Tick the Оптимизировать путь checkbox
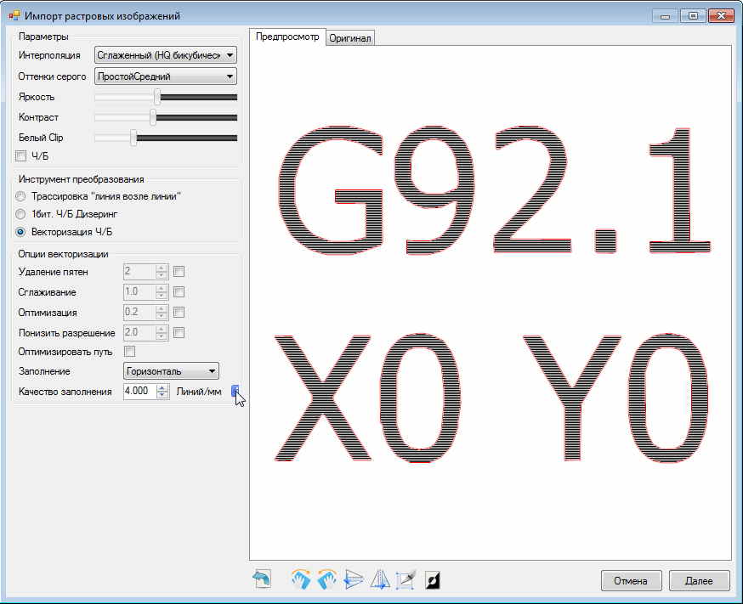Image resolution: width=743 pixels, height=604 pixels. 130,351
